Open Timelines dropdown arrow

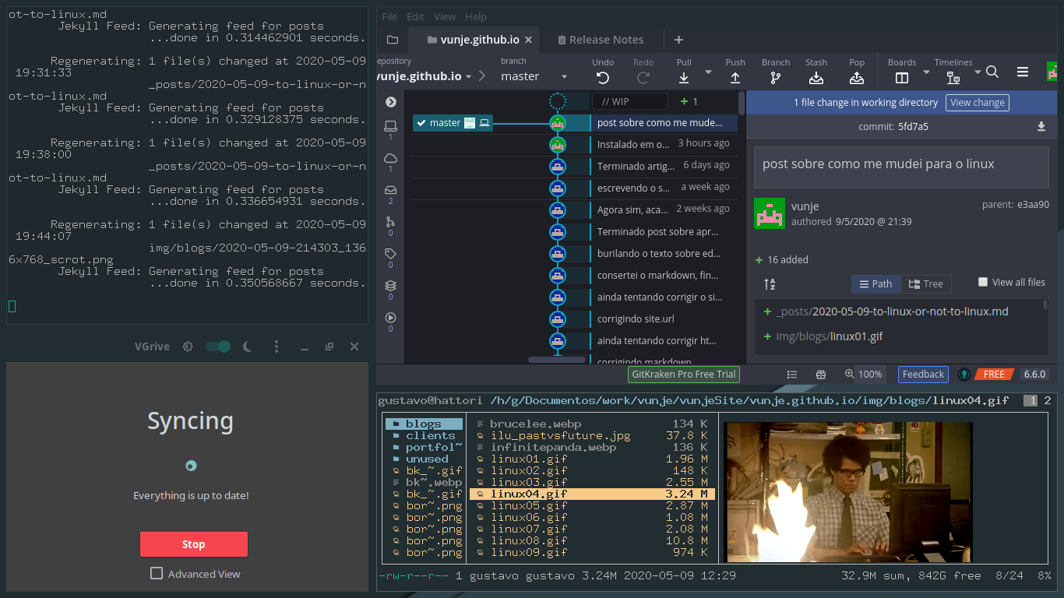[978, 72]
